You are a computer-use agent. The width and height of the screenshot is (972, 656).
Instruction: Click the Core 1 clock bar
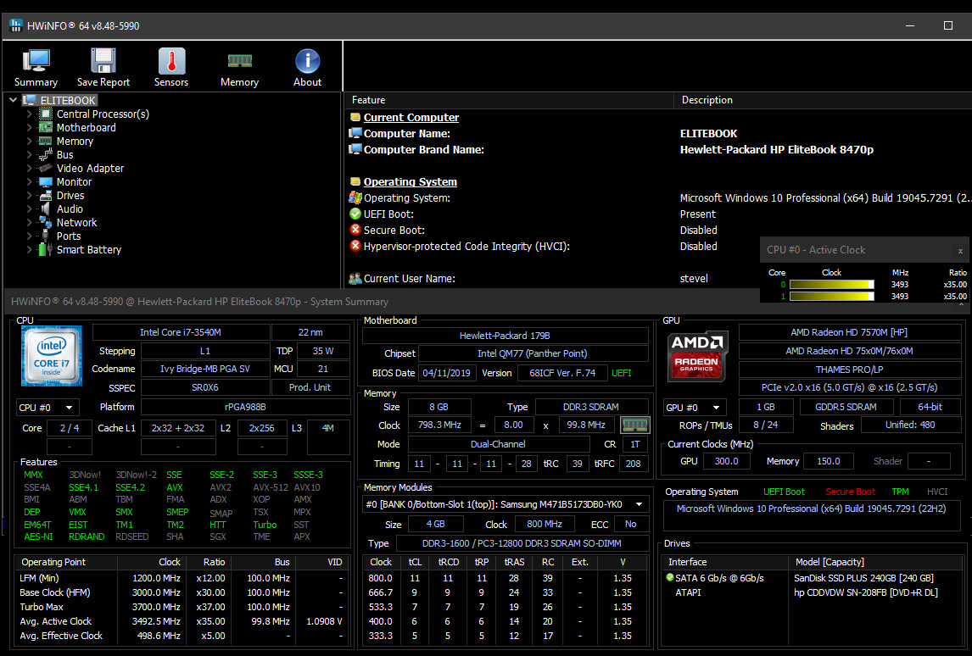[832, 296]
